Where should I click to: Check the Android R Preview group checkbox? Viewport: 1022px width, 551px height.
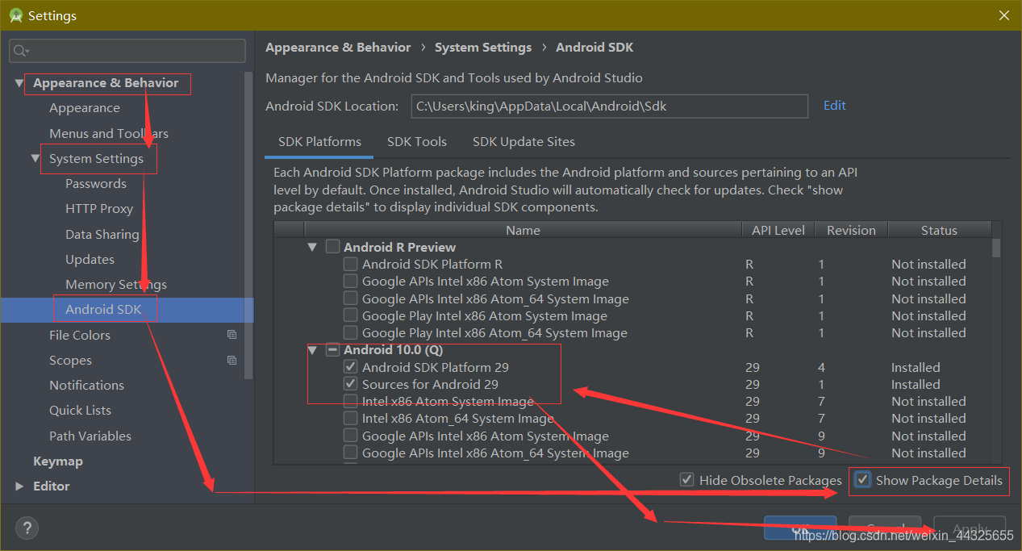(332, 247)
